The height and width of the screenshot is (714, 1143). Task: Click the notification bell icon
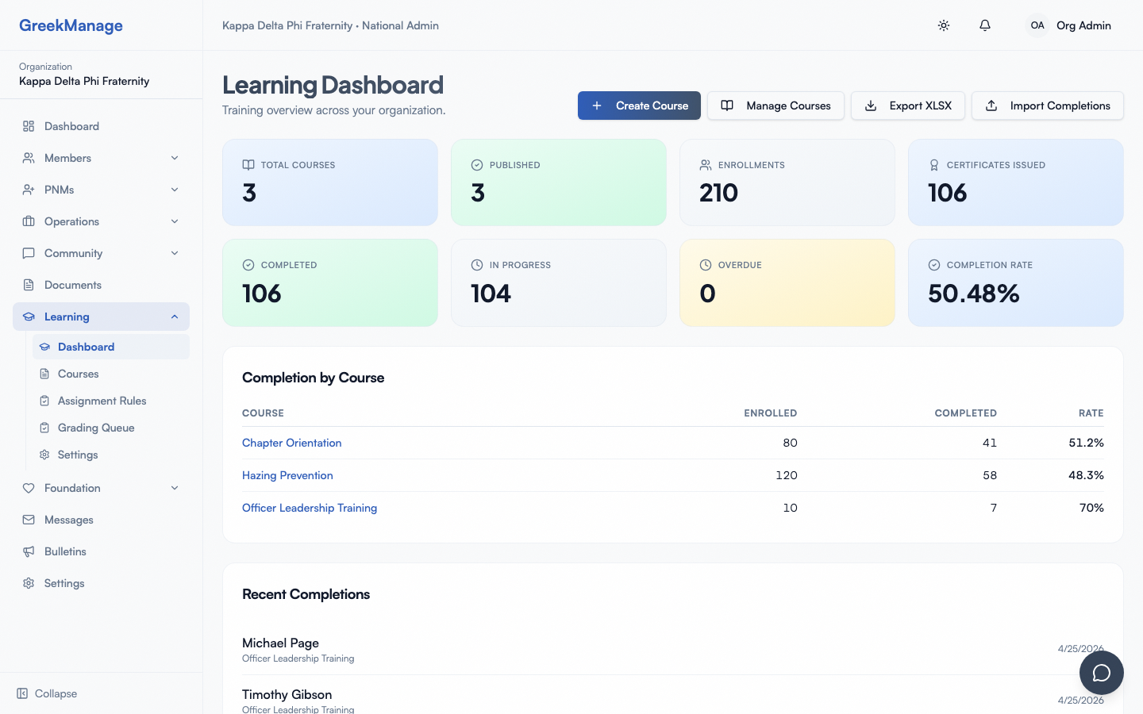click(984, 25)
